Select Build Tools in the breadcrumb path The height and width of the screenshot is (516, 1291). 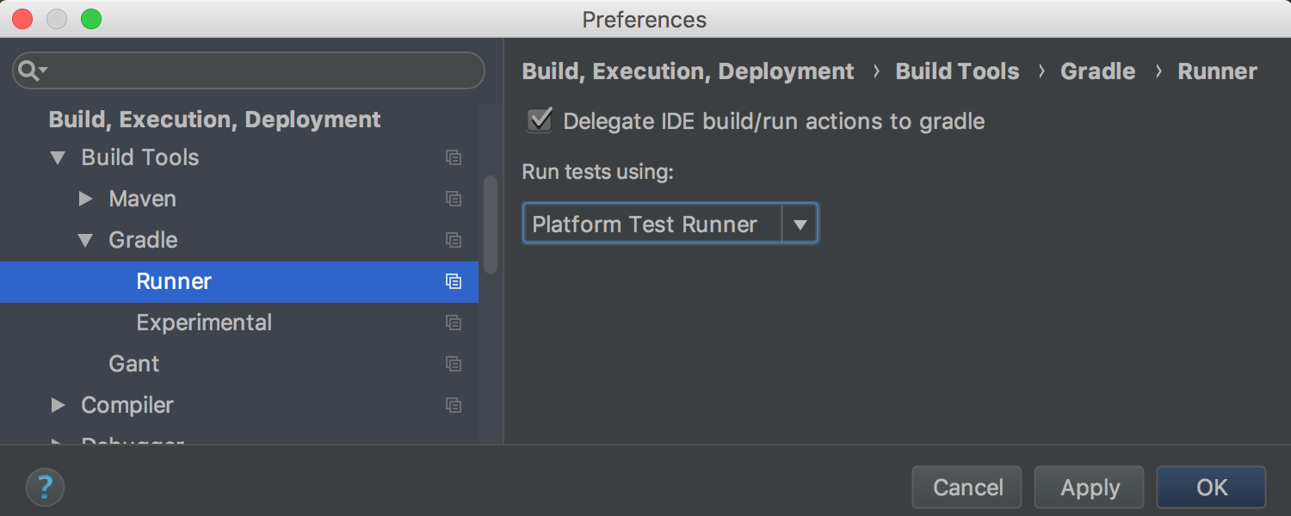(957, 71)
